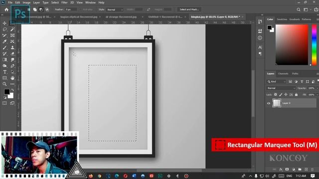Select the Clone Stamp tool
The image size is (319, 179).
click(x=12, y=48)
